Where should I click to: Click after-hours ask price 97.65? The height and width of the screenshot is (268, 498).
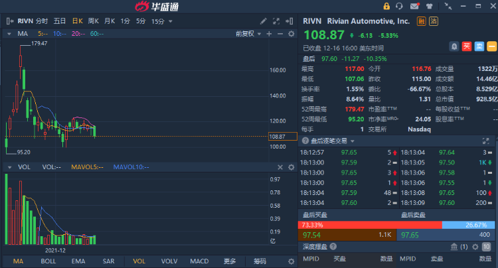click(410, 235)
